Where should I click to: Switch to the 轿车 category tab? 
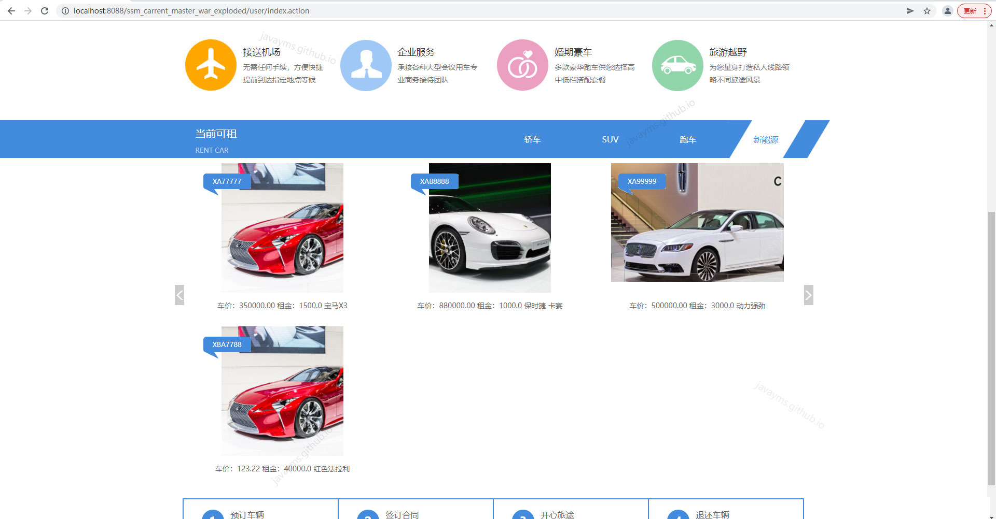tap(532, 139)
